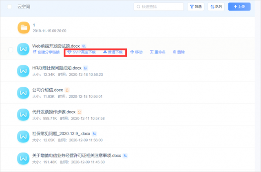Tick the select-all checkbox beside 云空间
Viewport: 261px width, 172px height.
coord(10,7)
